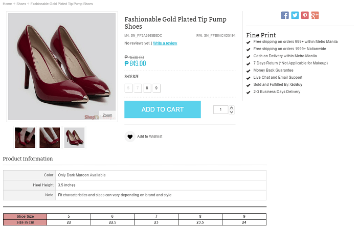Image resolution: width=358 pixels, height=228 pixels.
Task: Go to Home breadcrumb
Action: click(x=7, y=4)
